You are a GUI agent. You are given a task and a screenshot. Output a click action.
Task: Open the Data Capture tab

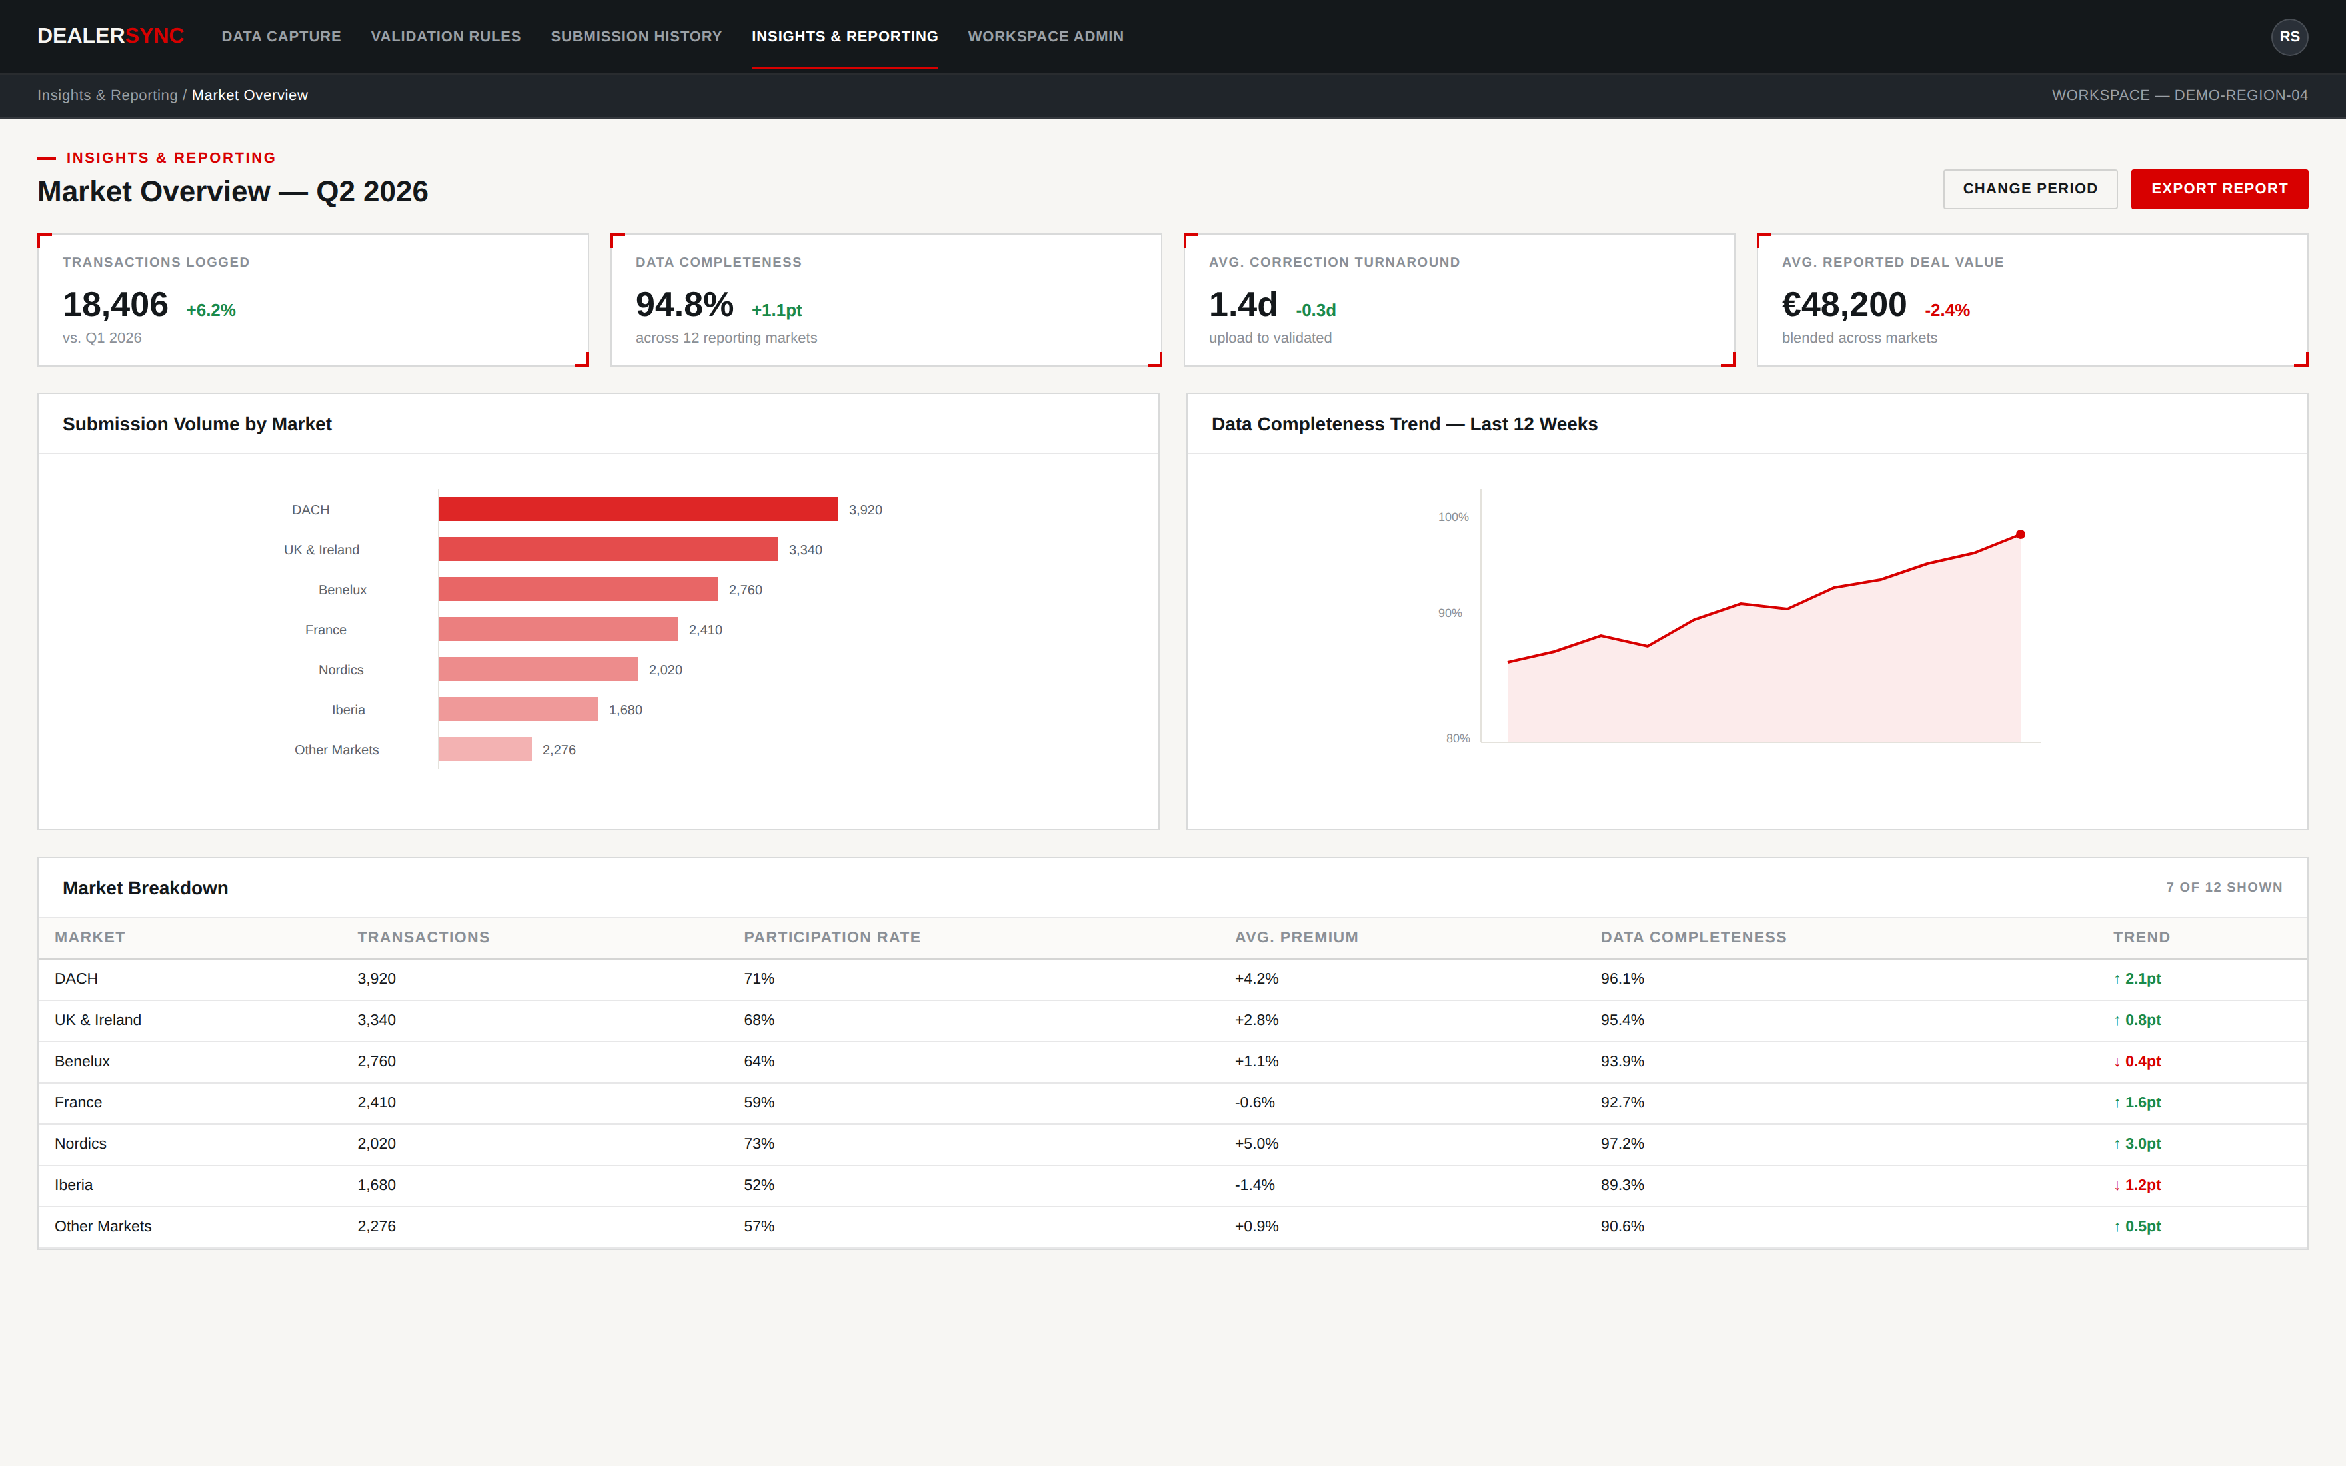[x=281, y=36]
